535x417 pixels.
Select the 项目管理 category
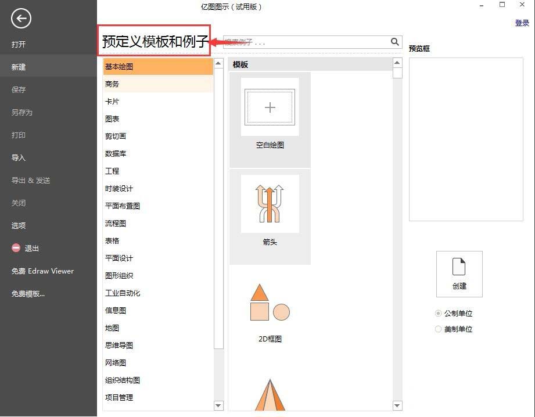(158, 398)
